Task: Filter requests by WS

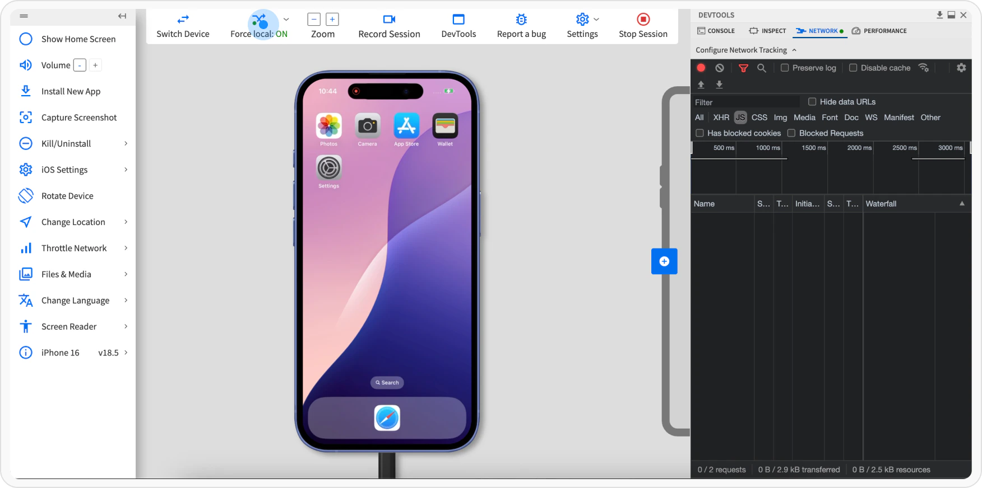Action: pyautogui.click(x=871, y=118)
